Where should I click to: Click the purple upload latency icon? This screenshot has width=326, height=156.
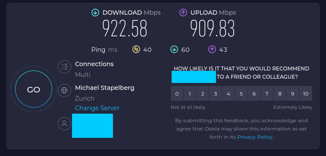point(212,50)
